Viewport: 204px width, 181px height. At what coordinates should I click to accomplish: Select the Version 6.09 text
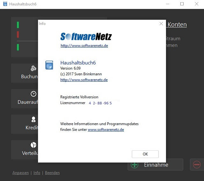pyautogui.click(x=70, y=68)
